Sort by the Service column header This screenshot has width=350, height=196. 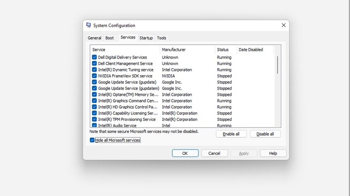coord(125,50)
